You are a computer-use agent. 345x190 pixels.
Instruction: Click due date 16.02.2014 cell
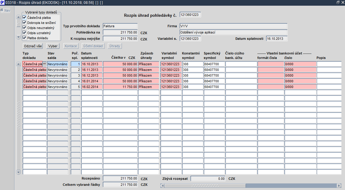tap(92, 87)
